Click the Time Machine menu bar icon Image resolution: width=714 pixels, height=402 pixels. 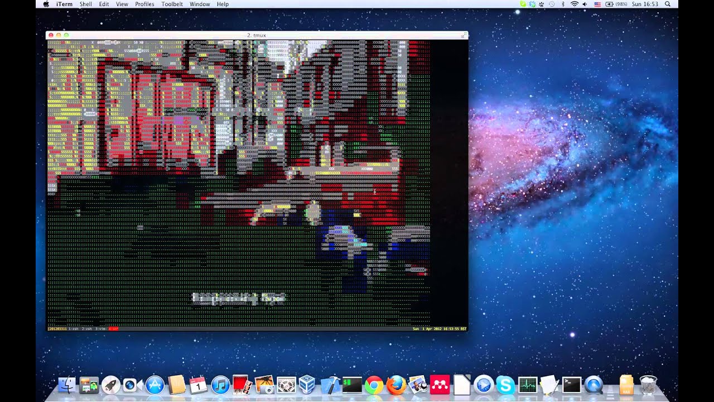point(552,4)
